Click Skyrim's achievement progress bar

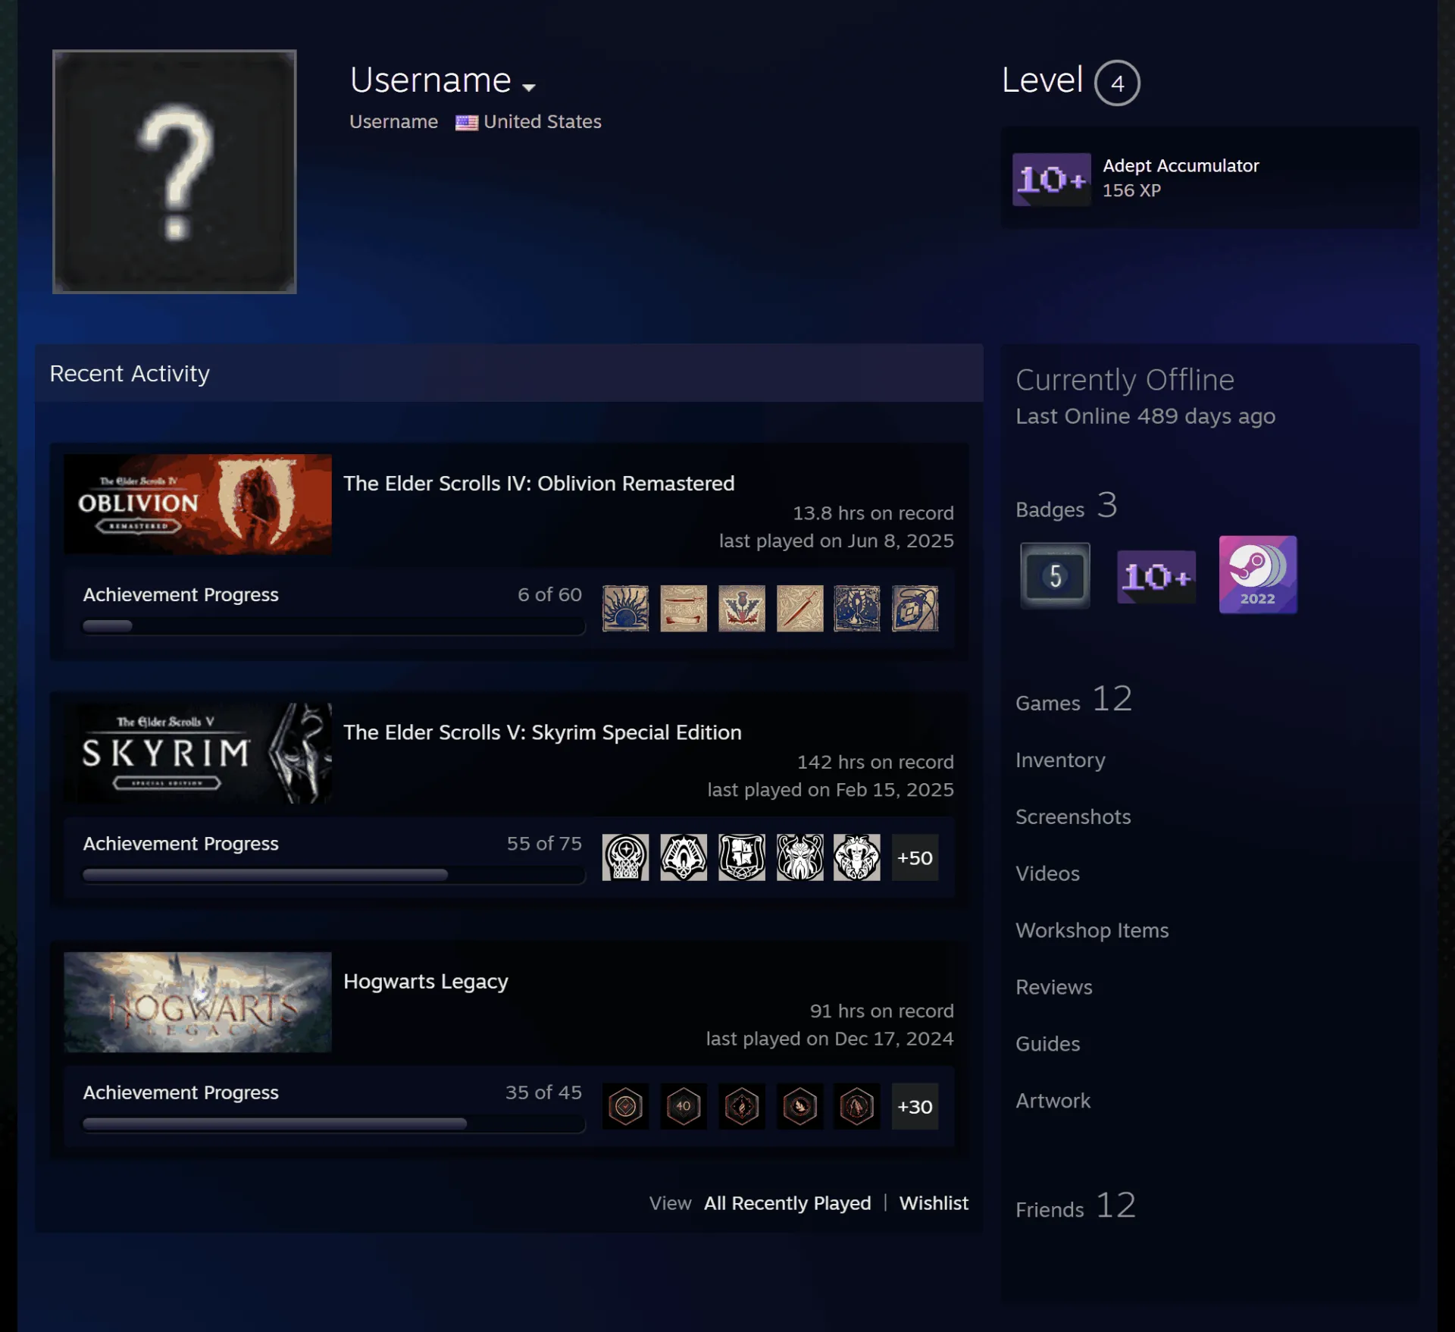[333, 875]
